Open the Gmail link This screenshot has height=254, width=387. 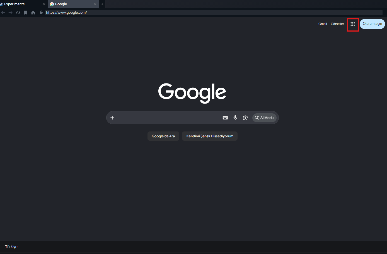[x=323, y=24]
